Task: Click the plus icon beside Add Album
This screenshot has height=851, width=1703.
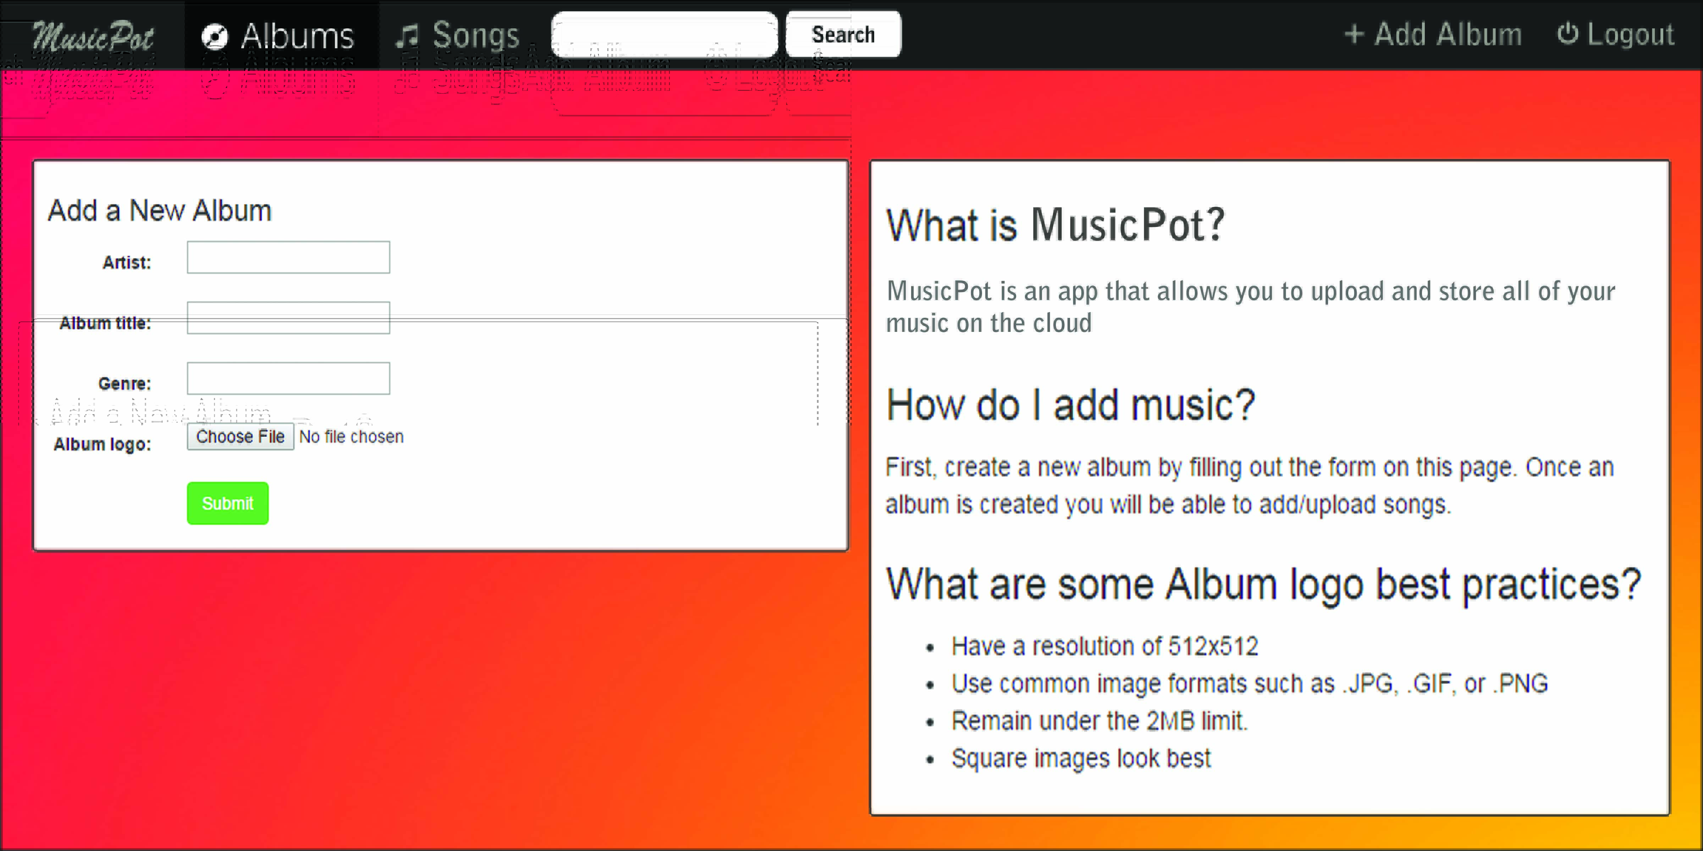Action: click(1354, 34)
